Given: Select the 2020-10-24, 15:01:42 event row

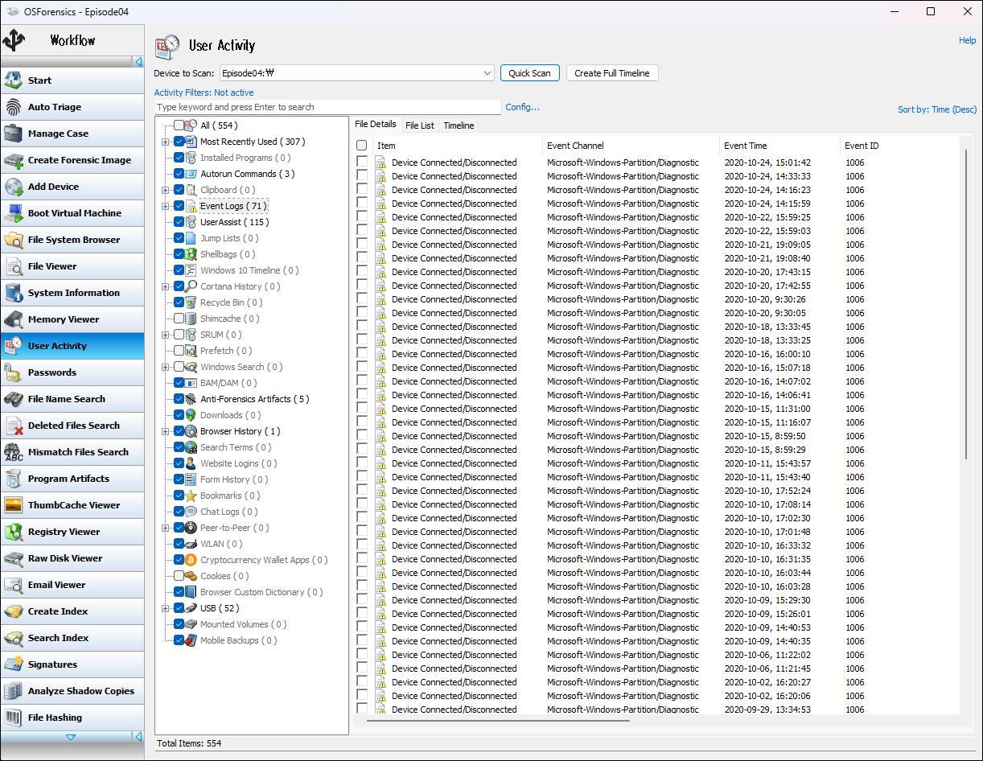Looking at the screenshot, I should coord(656,162).
